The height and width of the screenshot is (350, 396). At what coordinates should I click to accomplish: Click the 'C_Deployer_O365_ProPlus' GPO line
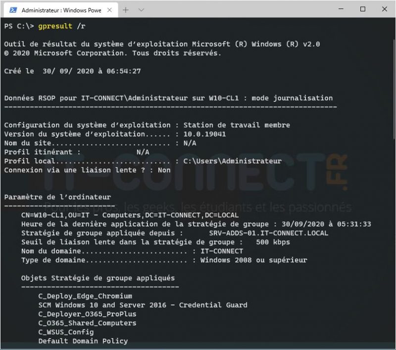(x=88, y=314)
